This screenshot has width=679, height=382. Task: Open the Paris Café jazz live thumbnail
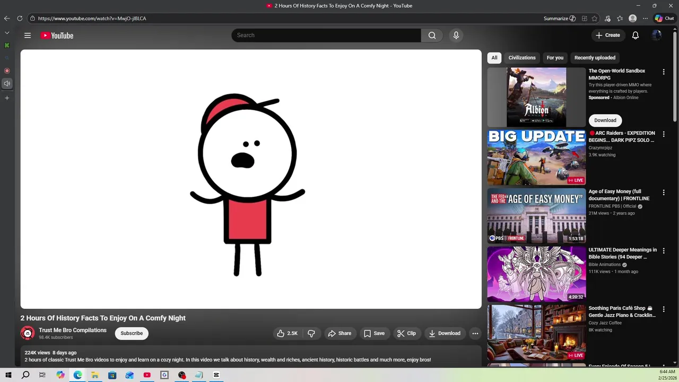pyautogui.click(x=536, y=332)
